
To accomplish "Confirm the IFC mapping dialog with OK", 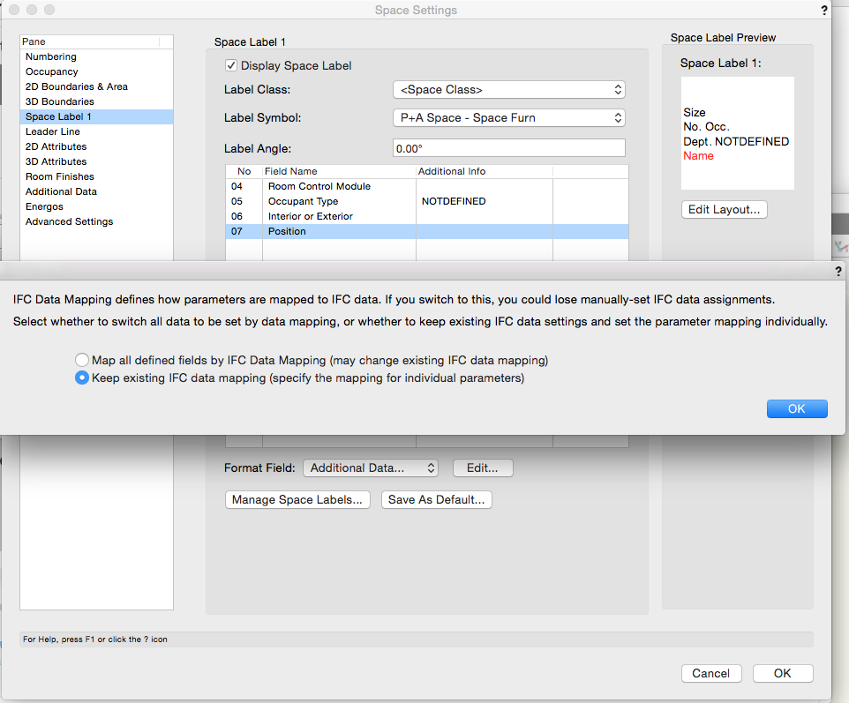I will coord(796,408).
